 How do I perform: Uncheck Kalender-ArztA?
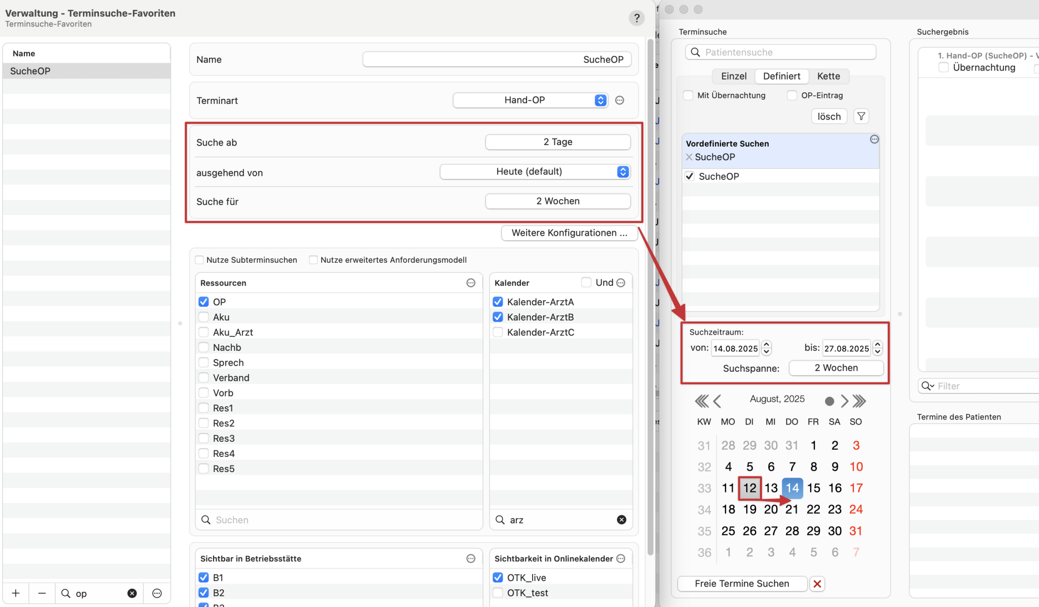[498, 302]
